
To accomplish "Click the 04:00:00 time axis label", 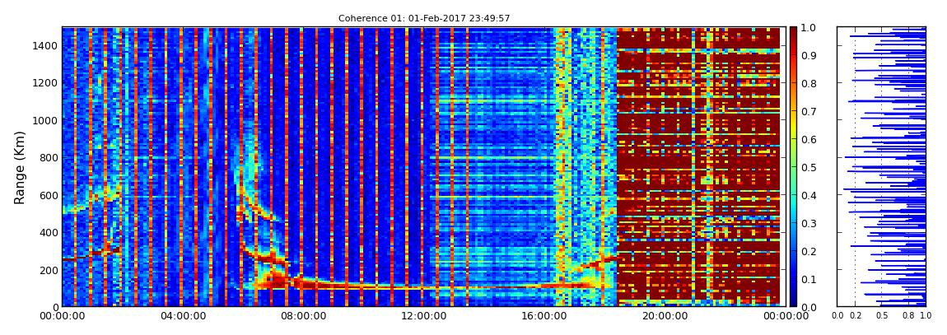I will click(181, 316).
